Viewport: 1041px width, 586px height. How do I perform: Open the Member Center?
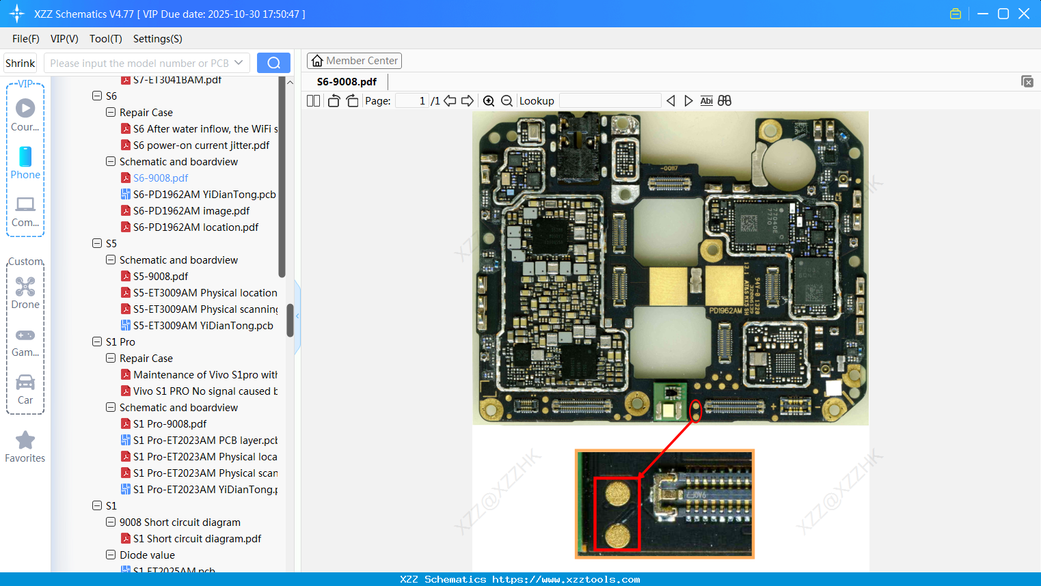tap(354, 61)
